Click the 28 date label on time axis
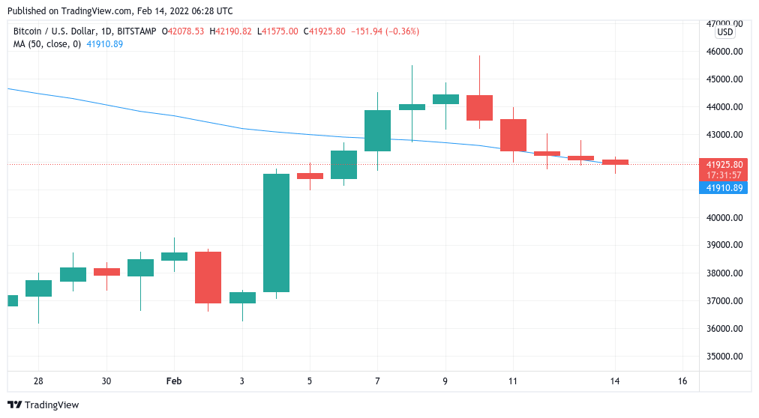Viewport: 759px width, 418px height. point(38,381)
